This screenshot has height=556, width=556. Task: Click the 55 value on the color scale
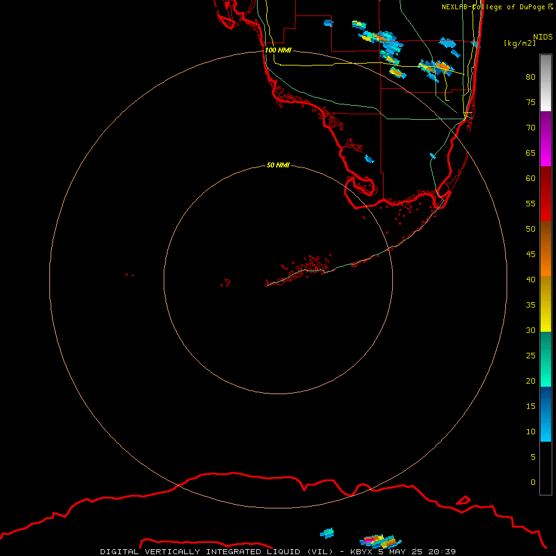(x=531, y=203)
